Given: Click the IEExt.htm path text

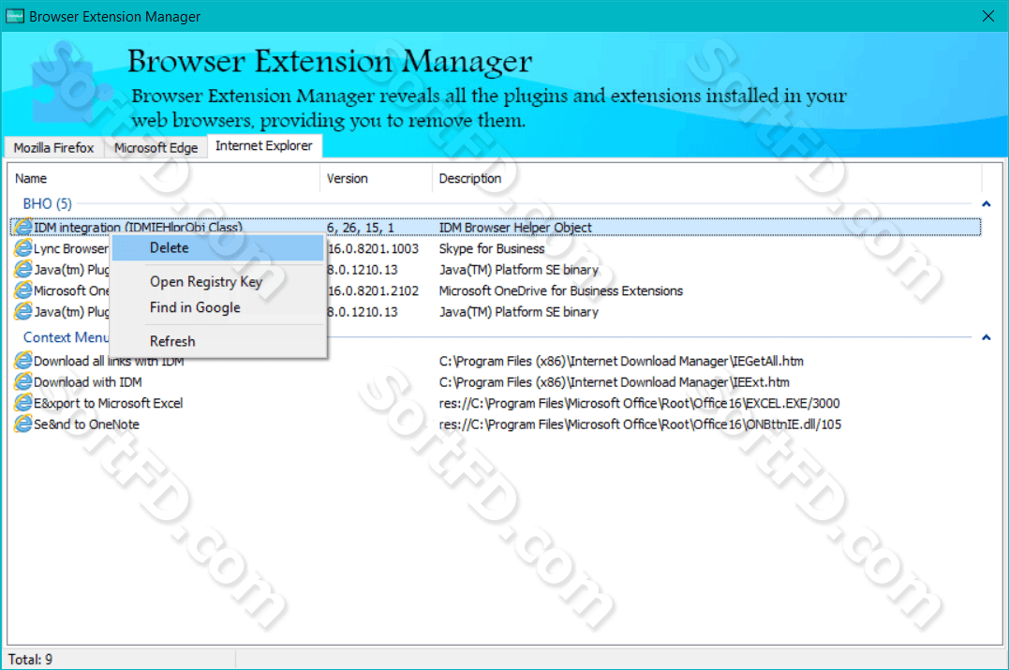Looking at the screenshot, I should pos(614,382).
